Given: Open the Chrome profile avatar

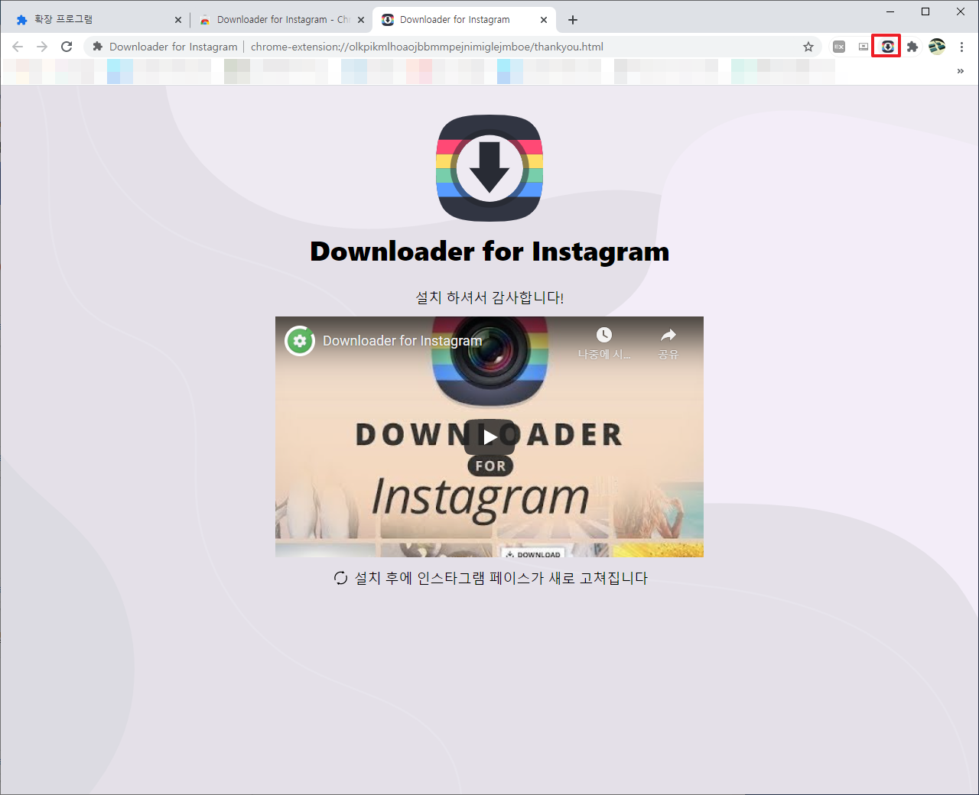Looking at the screenshot, I should 937,47.
